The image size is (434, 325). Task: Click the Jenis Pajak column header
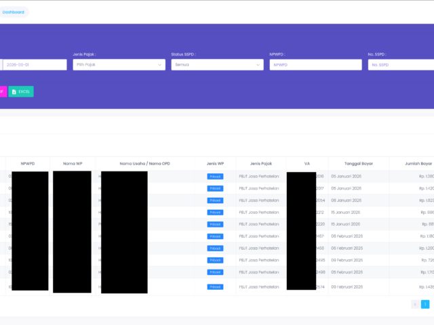coord(261,164)
